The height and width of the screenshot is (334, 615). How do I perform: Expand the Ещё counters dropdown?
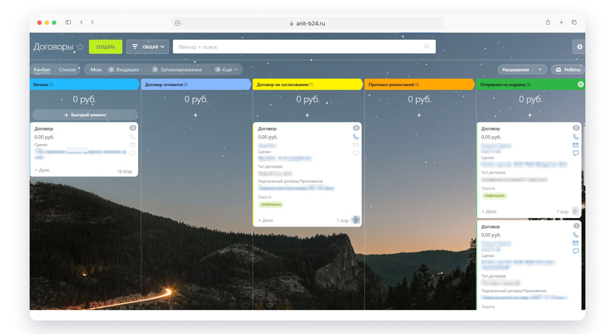click(227, 69)
